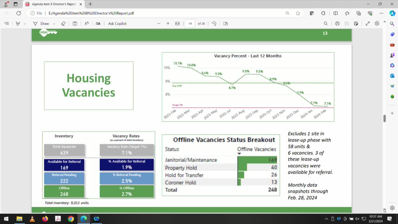
Task: Select the text highlighter tool
Action: tap(18, 23)
